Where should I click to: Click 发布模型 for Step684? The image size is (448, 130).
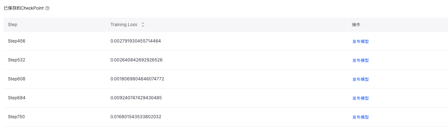[x=360, y=98]
